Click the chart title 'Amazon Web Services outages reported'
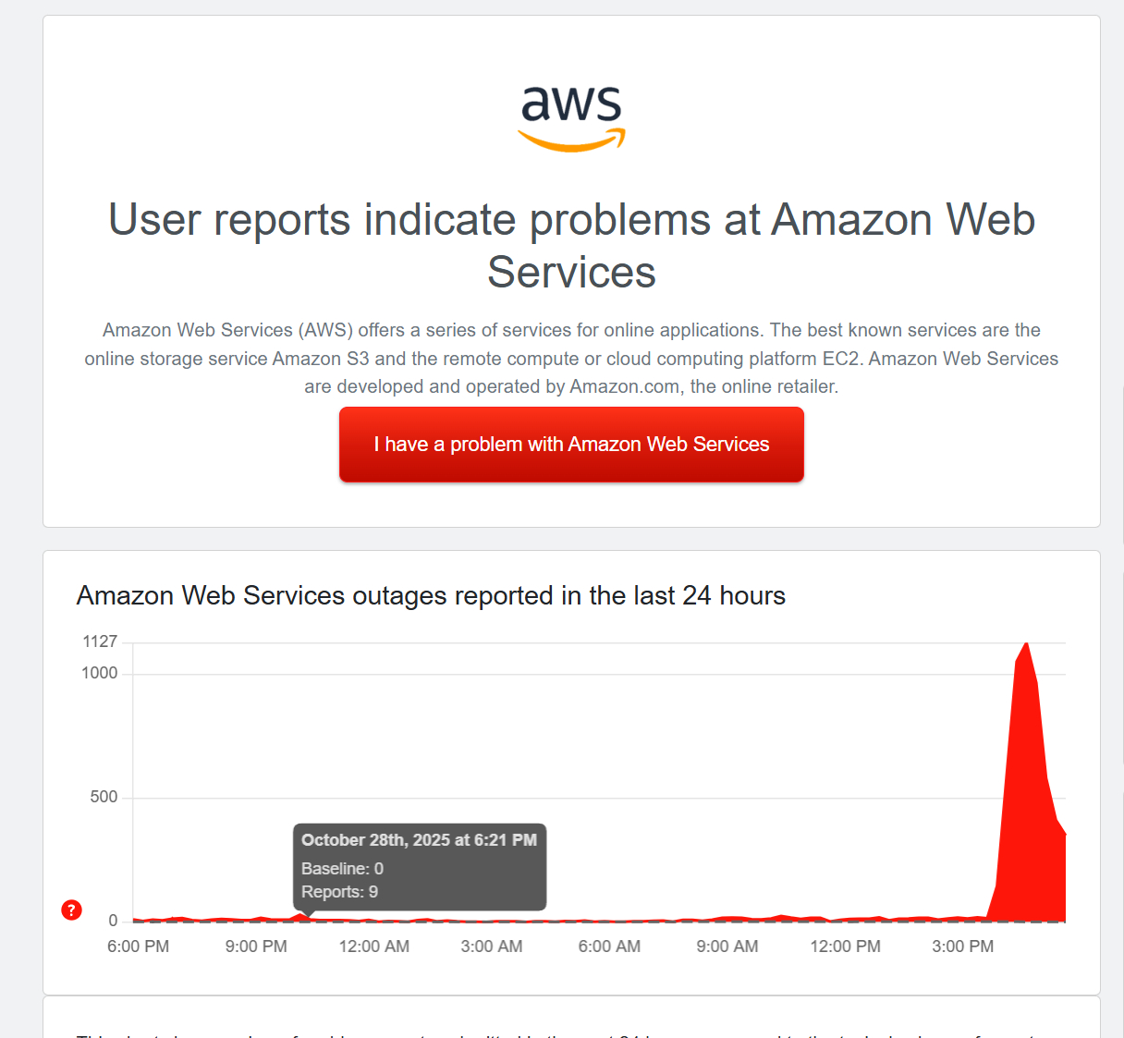The image size is (1124, 1038). point(431,595)
